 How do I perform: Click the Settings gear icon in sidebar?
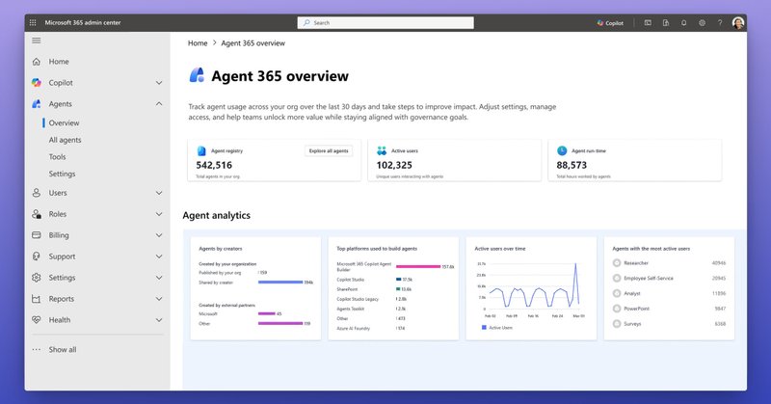click(x=37, y=278)
